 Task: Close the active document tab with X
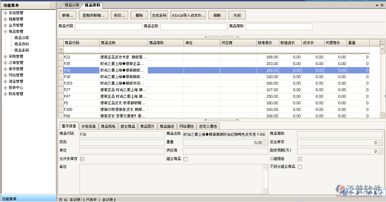(x=382, y=5)
